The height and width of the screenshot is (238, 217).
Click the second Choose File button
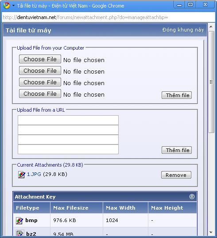[x=40, y=70]
